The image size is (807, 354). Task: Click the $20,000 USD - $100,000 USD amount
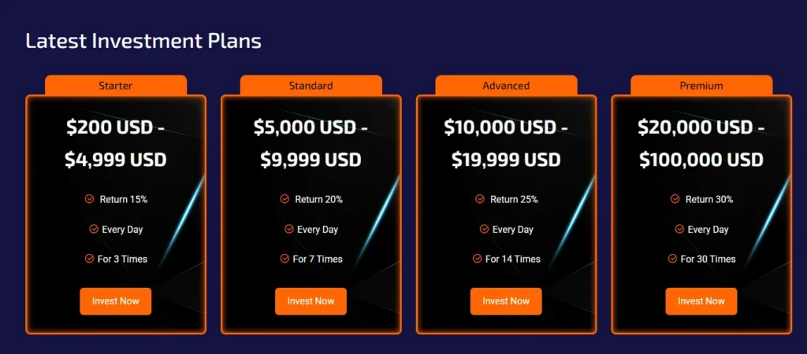pyautogui.click(x=701, y=143)
